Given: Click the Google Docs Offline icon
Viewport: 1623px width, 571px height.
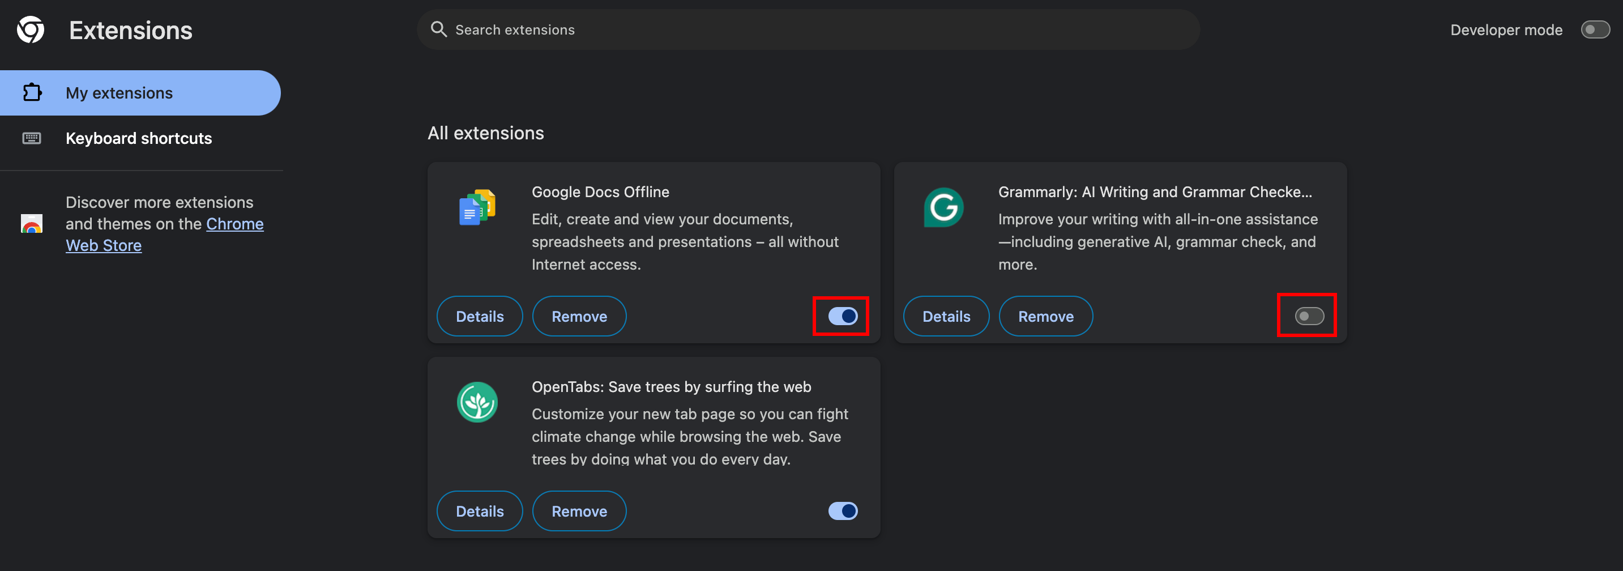Looking at the screenshot, I should tap(477, 207).
